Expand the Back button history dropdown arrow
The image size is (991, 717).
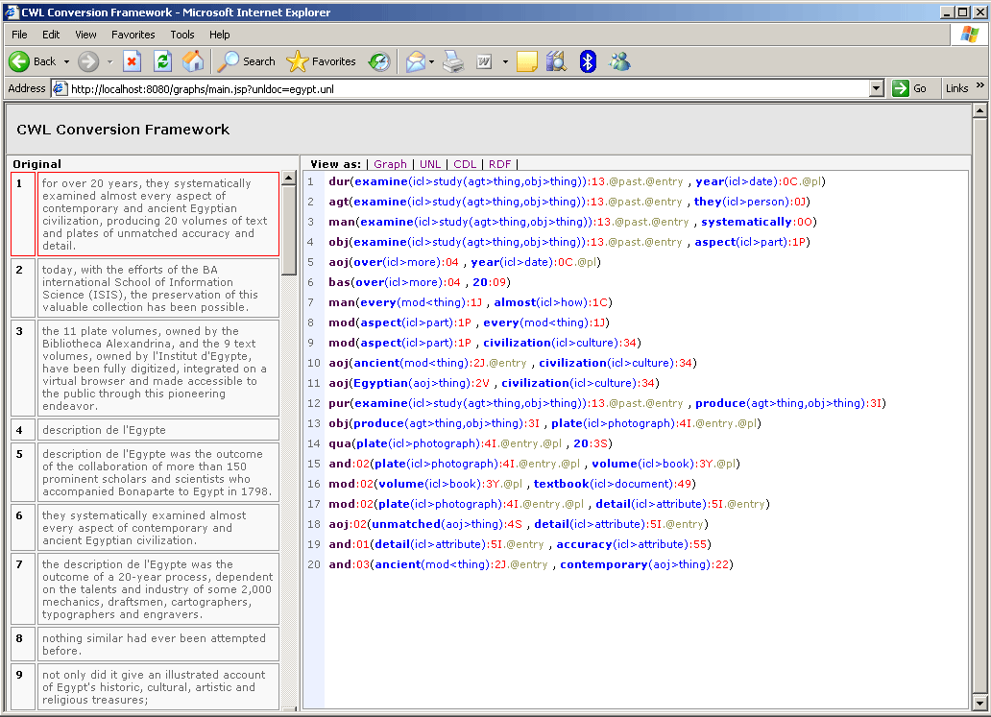66,61
